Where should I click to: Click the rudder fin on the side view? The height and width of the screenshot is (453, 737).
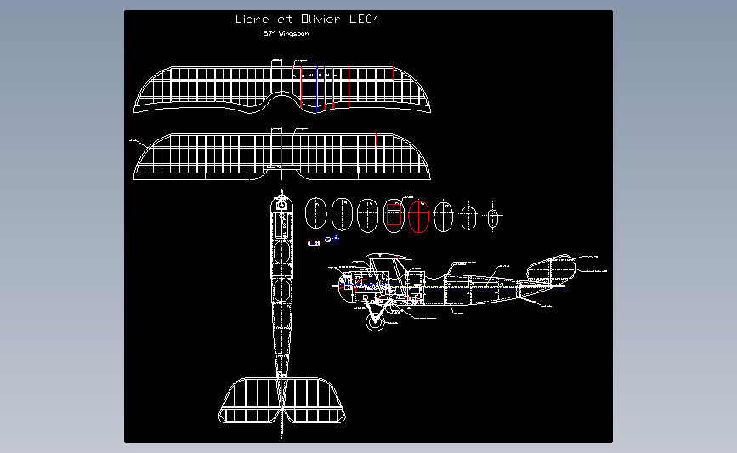coord(552,269)
